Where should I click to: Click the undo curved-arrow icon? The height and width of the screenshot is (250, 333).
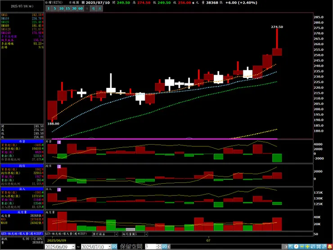click(x=313, y=246)
